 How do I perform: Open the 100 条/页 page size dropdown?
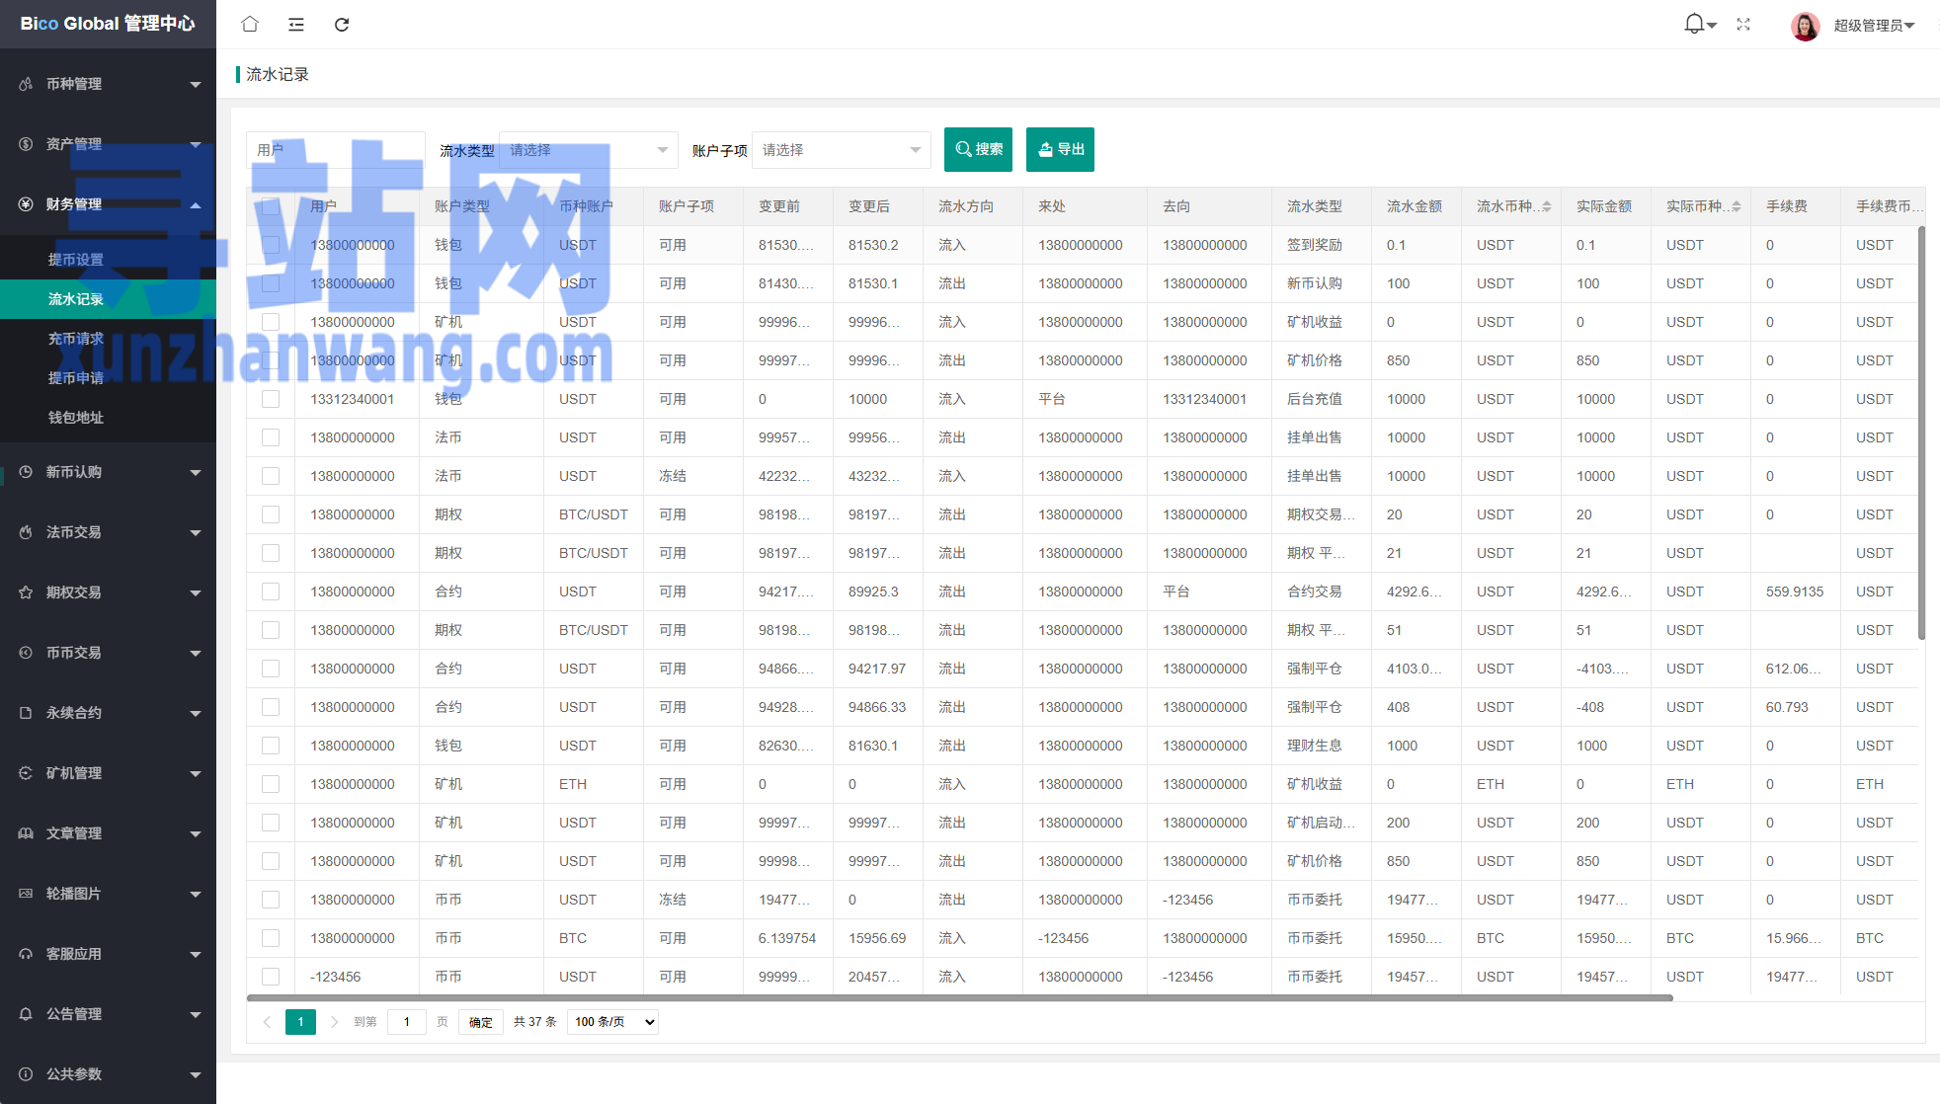[613, 1022]
